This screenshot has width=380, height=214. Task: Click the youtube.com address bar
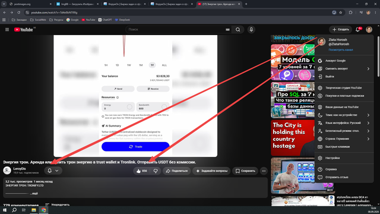(x=179, y=12)
